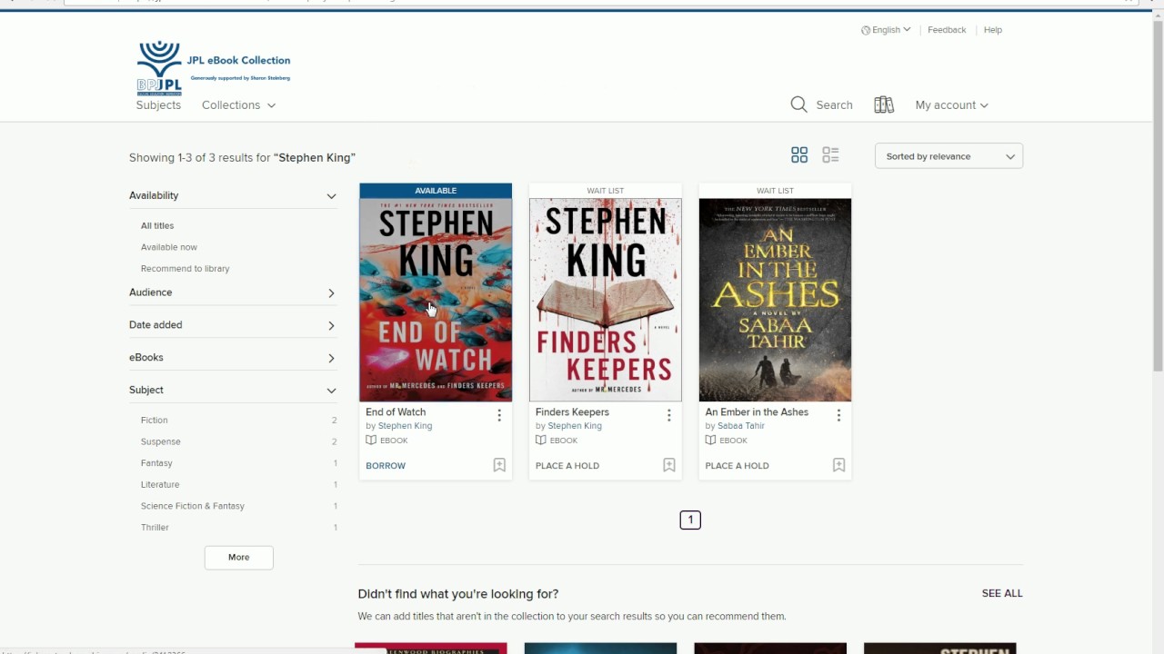Open the Finders Keepers title link

point(572,412)
